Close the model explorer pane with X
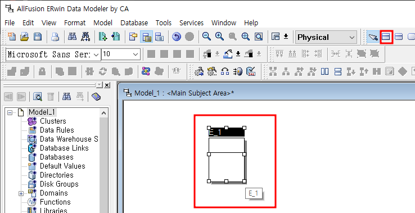 107,85
